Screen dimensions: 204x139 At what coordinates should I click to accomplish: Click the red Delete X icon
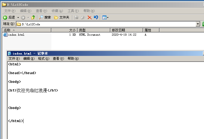(x=90, y=17)
